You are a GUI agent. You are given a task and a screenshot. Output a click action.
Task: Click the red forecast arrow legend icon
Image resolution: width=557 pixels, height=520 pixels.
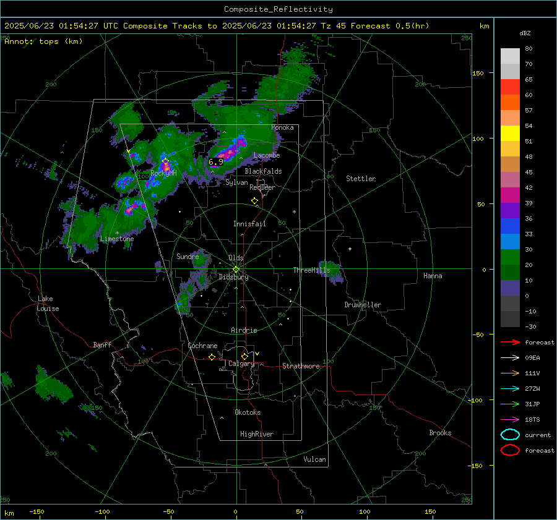(x=510, y=342)
